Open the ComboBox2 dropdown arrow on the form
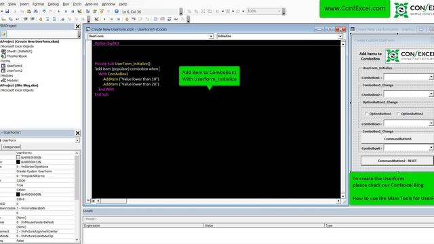 pyautogui.click(x=431, y=94)
